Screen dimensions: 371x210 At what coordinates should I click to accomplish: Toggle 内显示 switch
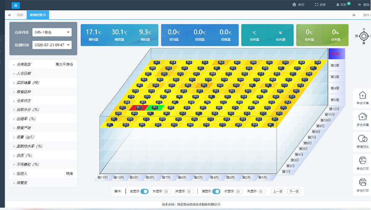point(190,191)
